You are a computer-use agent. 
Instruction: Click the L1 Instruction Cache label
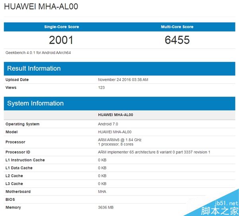coord(25,160)
